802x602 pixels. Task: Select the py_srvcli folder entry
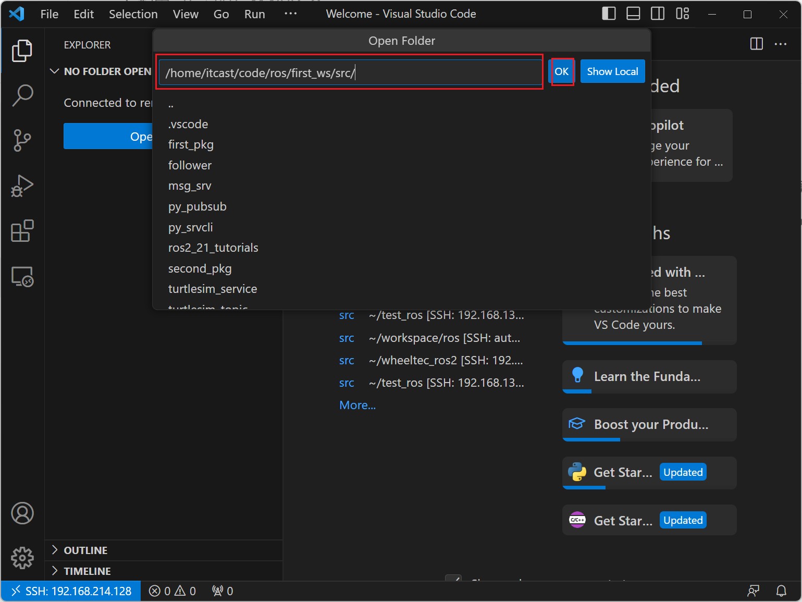coord(401,227)
